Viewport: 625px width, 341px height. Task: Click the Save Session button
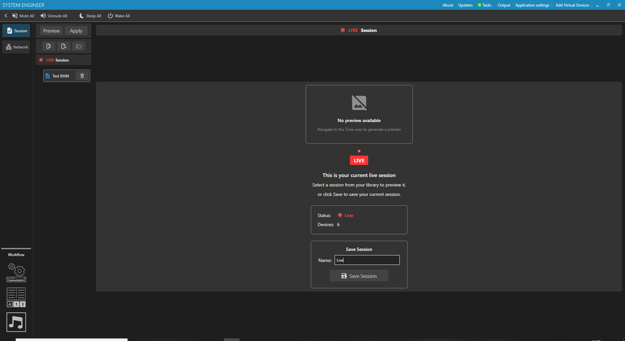359,276
